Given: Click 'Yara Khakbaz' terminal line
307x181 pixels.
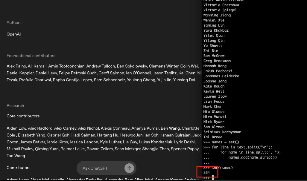Looking at the screenshot, I should click(x=216, y=30).
